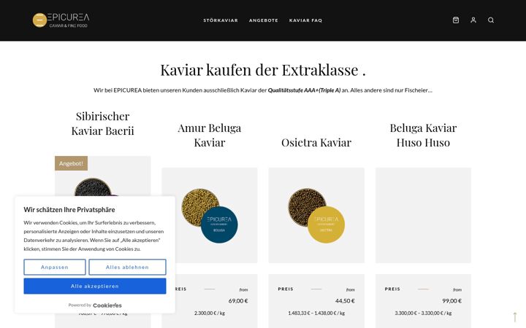Click the search magnifier icon
This screenshot has height=328, width=526.
coord(491,20)
